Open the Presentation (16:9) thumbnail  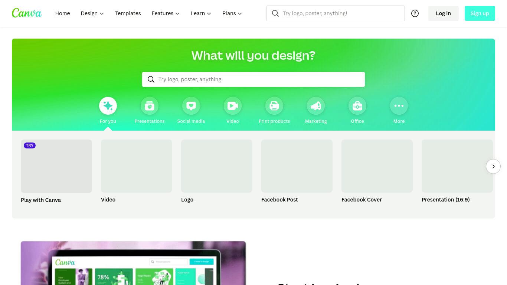pyautogui.click(x=457, y=166)
